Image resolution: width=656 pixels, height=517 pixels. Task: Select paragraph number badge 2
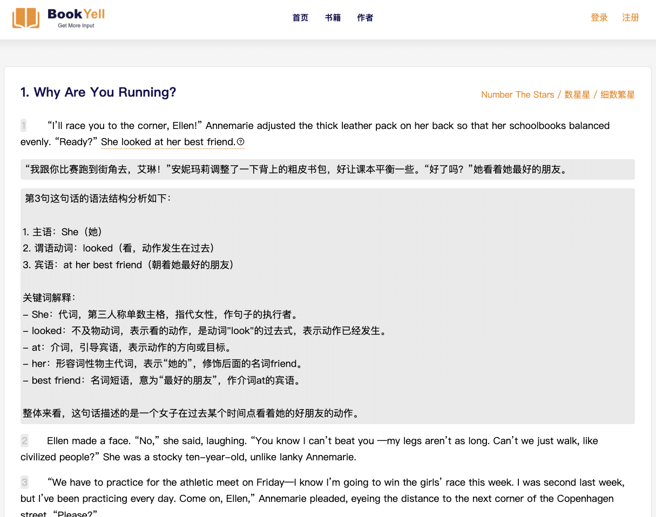[x=24, y=440]
